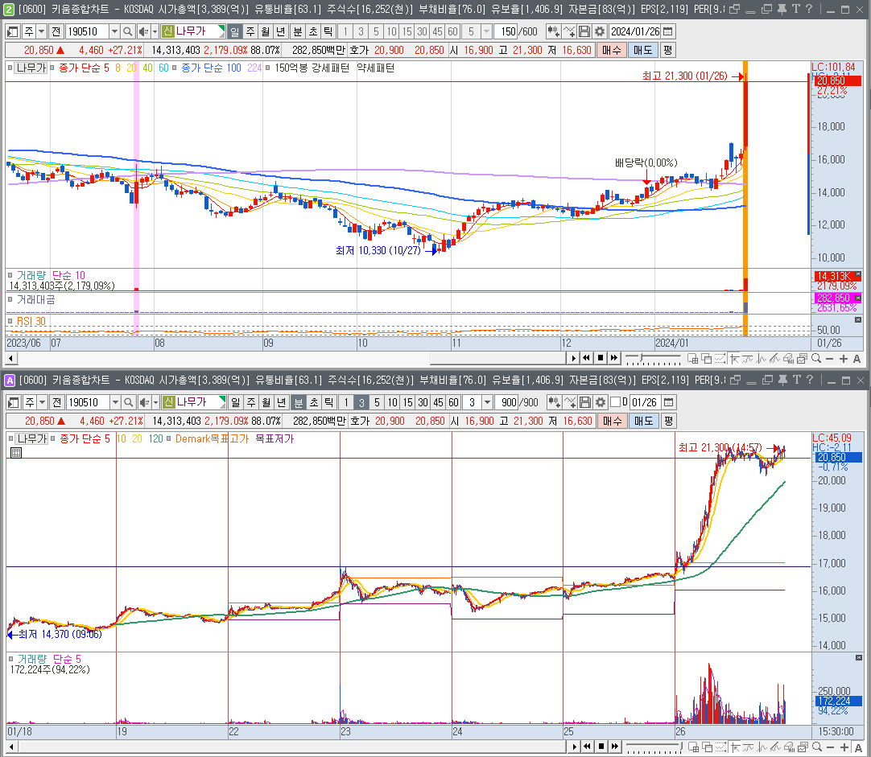This screenshot has height=757, width=871.
Task: Open chart settings gear in top chart toolbar
Action: (x=600, y=31)
